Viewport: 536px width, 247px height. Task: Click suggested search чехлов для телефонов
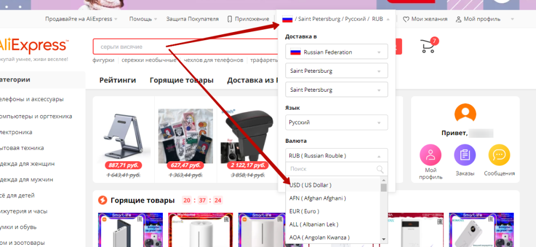[x=214, y=60]
